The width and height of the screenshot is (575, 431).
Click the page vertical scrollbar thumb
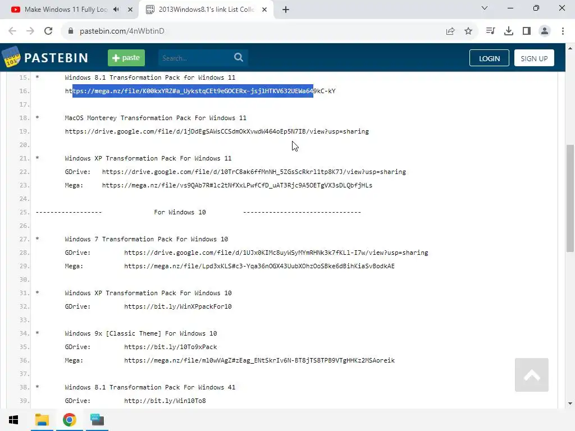[570, 198]
